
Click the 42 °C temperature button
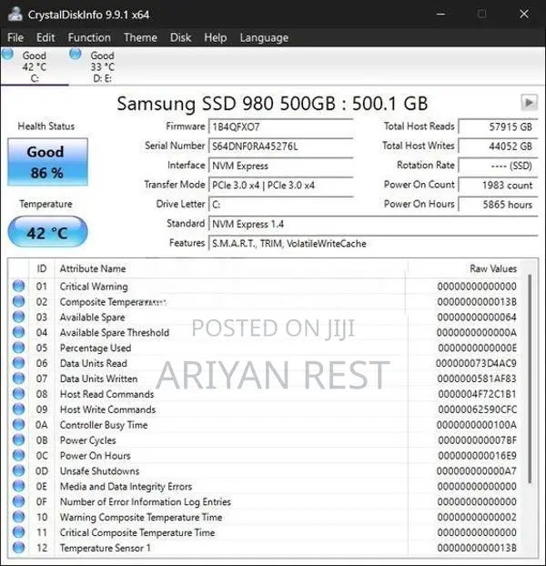pyautogui.click(x=47, y=232)
